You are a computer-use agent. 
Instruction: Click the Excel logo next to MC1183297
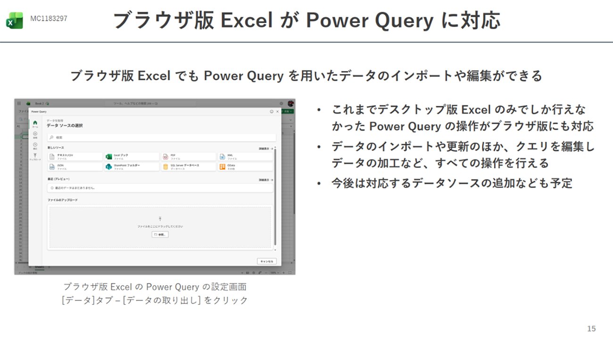(15, 21)
